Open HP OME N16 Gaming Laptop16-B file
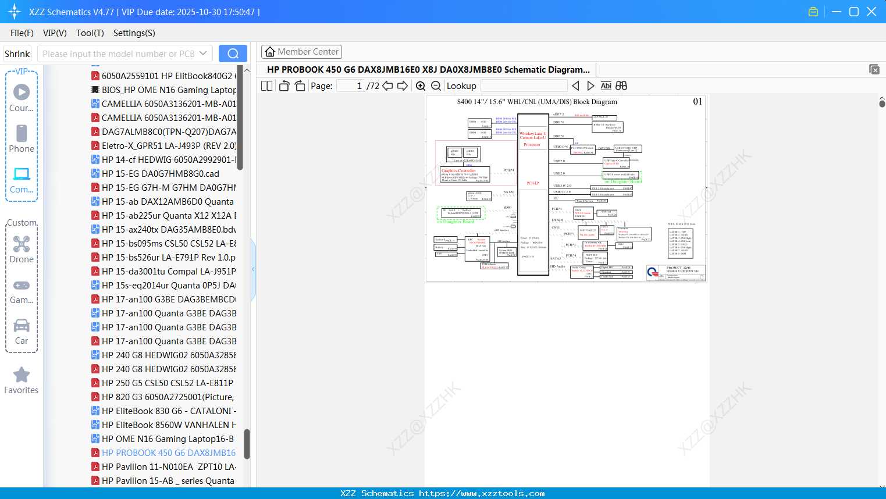The width and height of the screenshot is (886, 499). 162,439
